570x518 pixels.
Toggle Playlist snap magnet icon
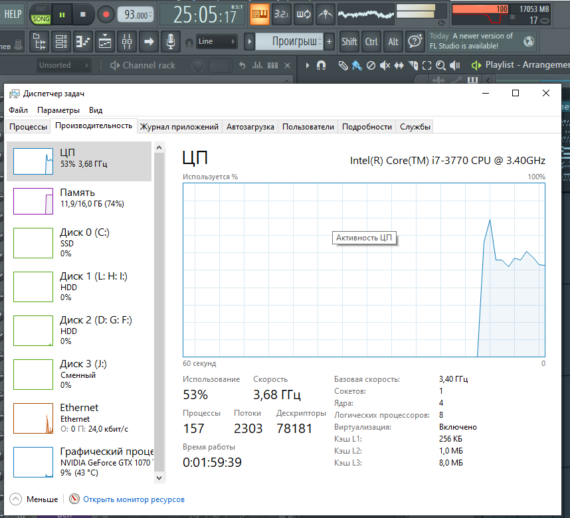[321, 66]
